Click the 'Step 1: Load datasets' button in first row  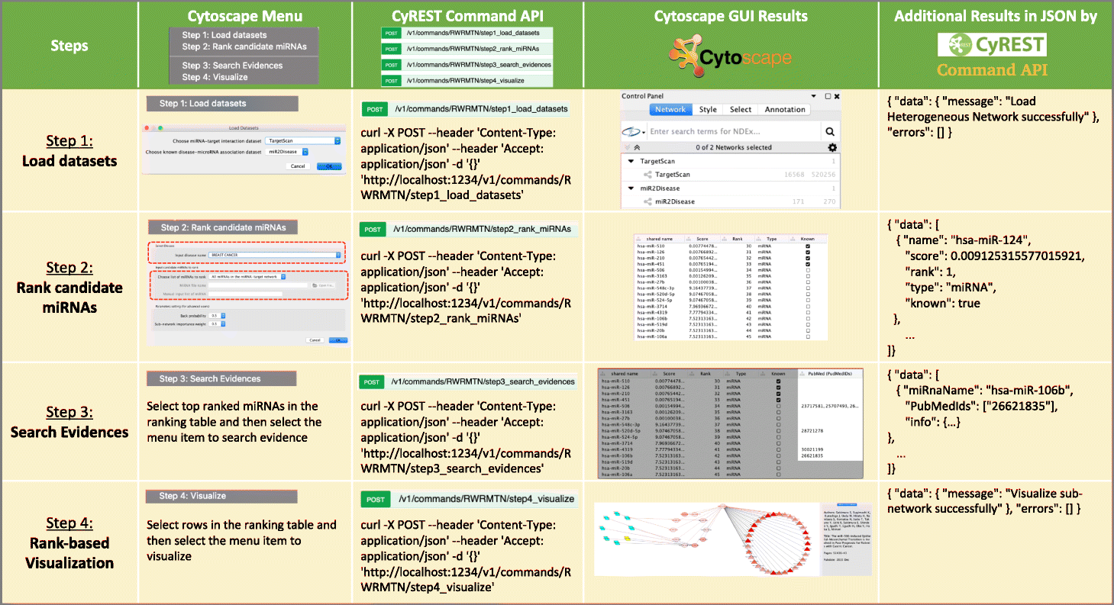[x=223, y=103]
